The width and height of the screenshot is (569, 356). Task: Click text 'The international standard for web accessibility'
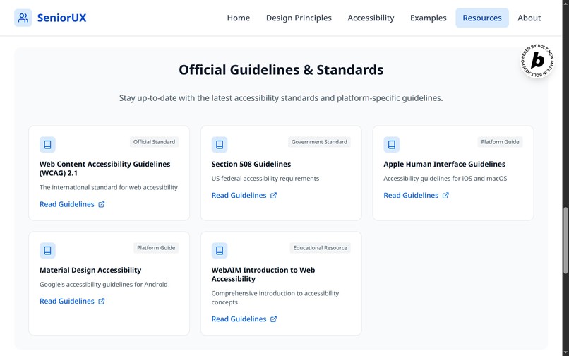point(109,187)
